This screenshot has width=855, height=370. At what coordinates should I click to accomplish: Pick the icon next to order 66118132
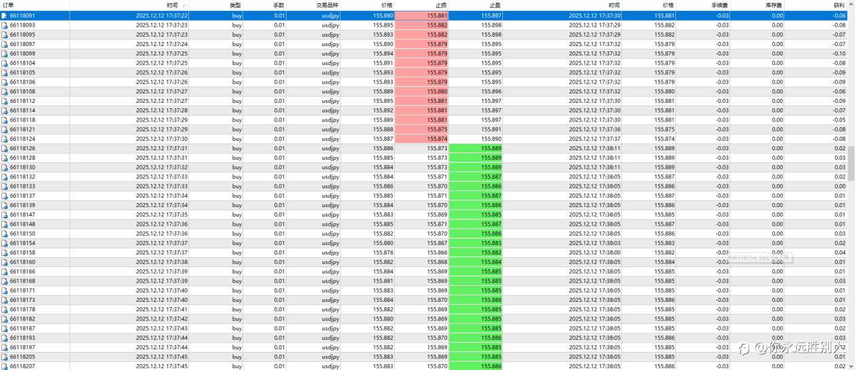click(x=4, y=177)
